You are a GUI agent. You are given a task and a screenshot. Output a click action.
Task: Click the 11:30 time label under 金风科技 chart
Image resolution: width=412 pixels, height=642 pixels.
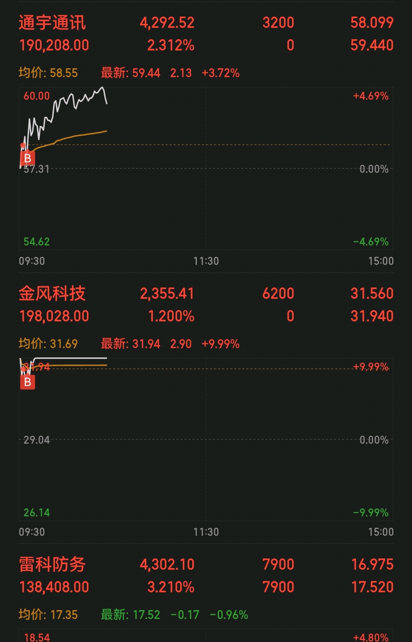[x=206, y=532]
